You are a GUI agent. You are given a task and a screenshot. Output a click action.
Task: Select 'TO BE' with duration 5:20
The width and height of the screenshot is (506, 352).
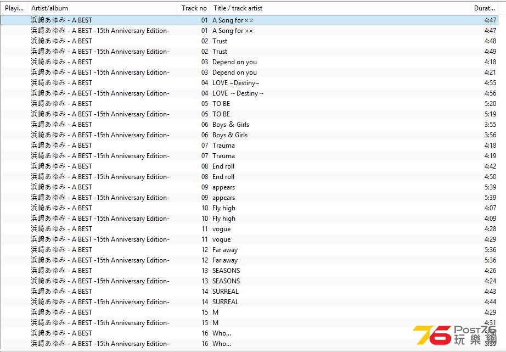pos(221,104)
